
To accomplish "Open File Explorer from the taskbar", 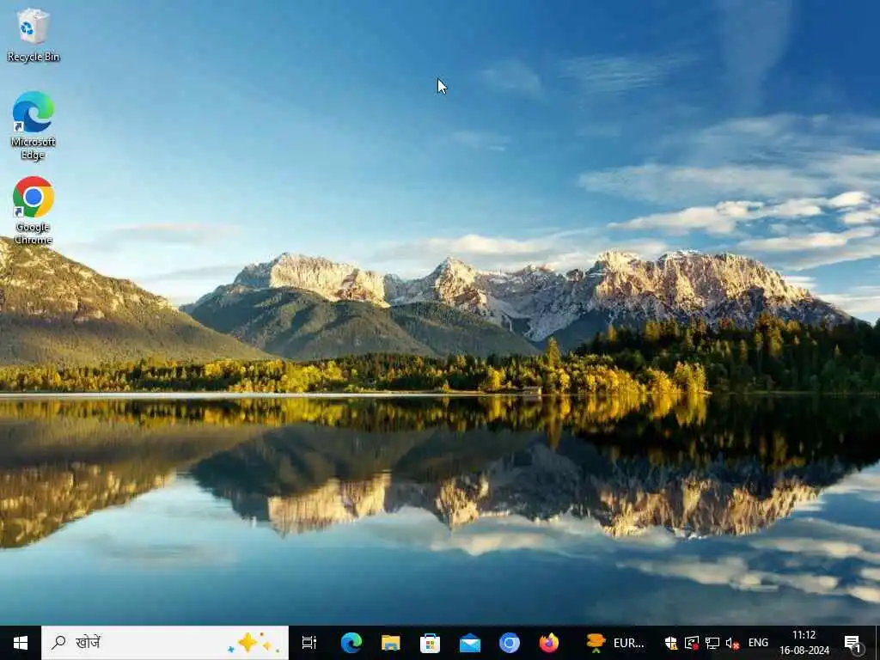I will pos(391,643).
